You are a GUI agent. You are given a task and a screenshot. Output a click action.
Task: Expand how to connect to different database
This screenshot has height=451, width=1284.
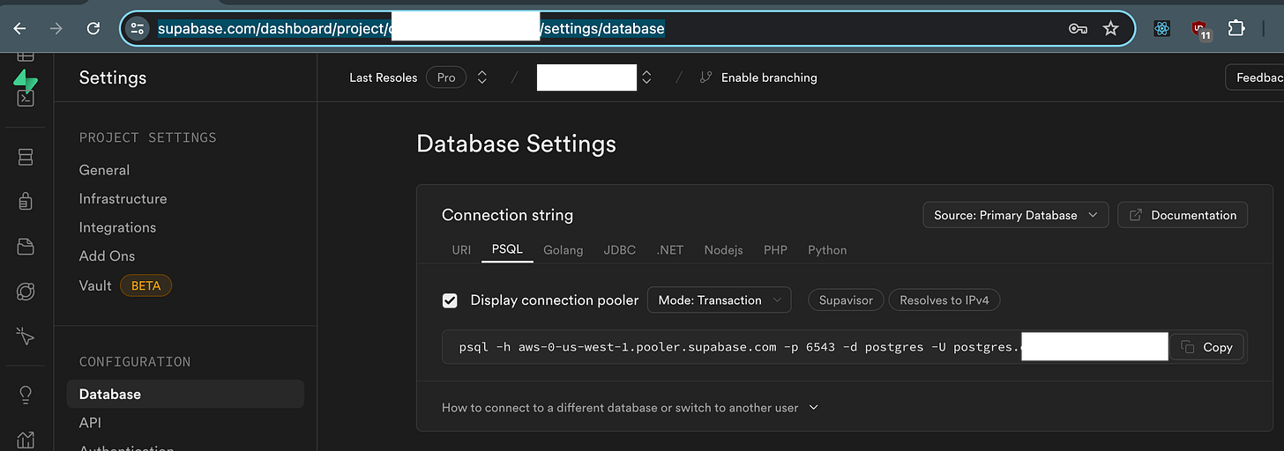pos(630,408)
